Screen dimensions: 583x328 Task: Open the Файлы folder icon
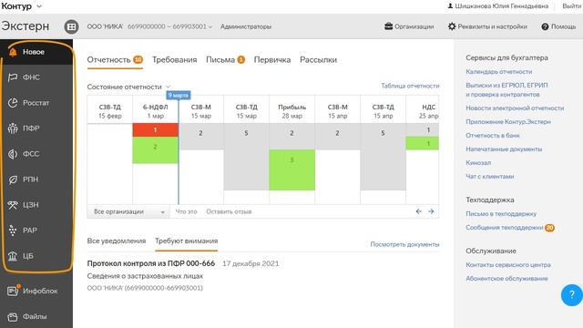[13, 317]
